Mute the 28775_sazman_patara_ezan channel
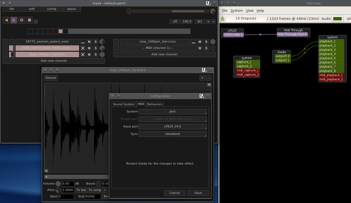 pos(89,42)
